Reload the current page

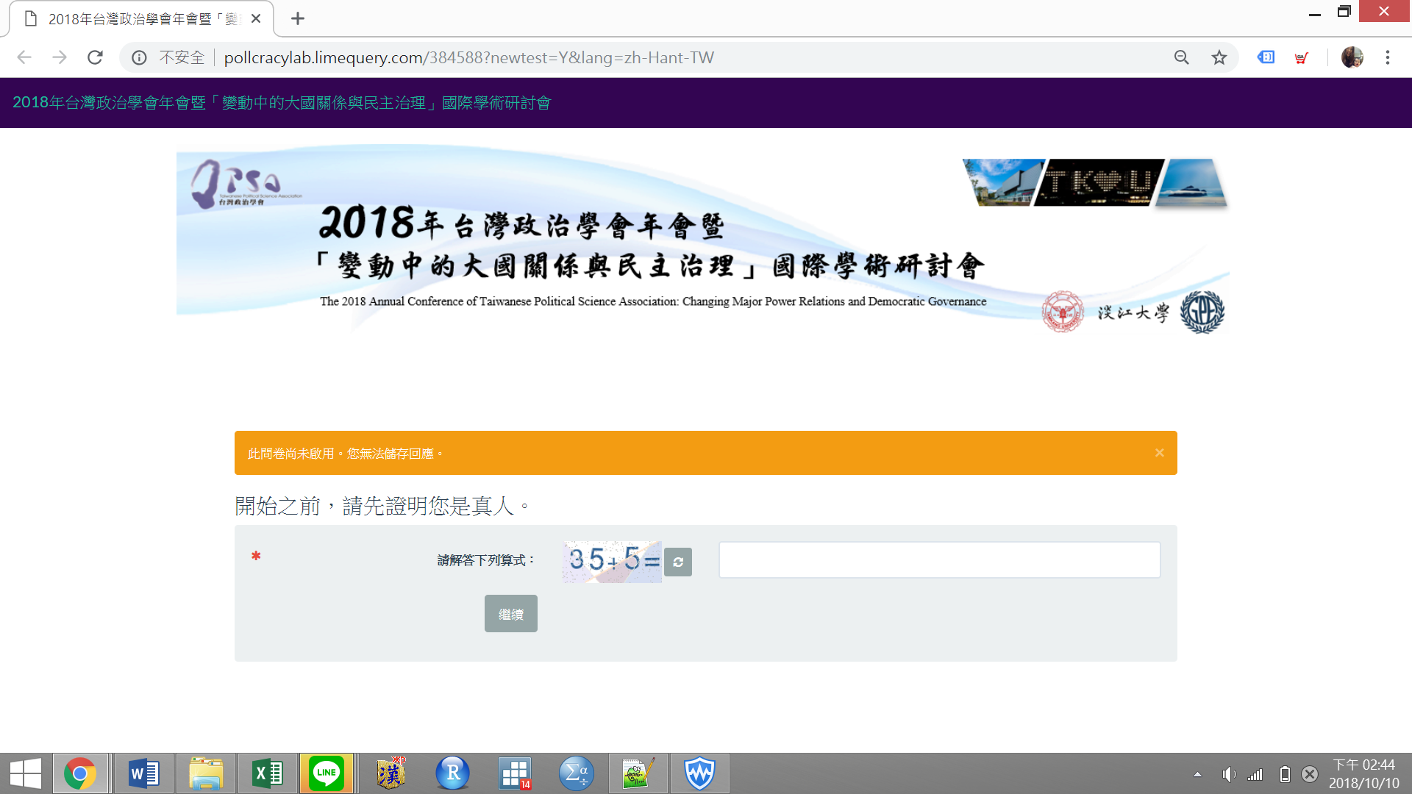coord(95,57)
